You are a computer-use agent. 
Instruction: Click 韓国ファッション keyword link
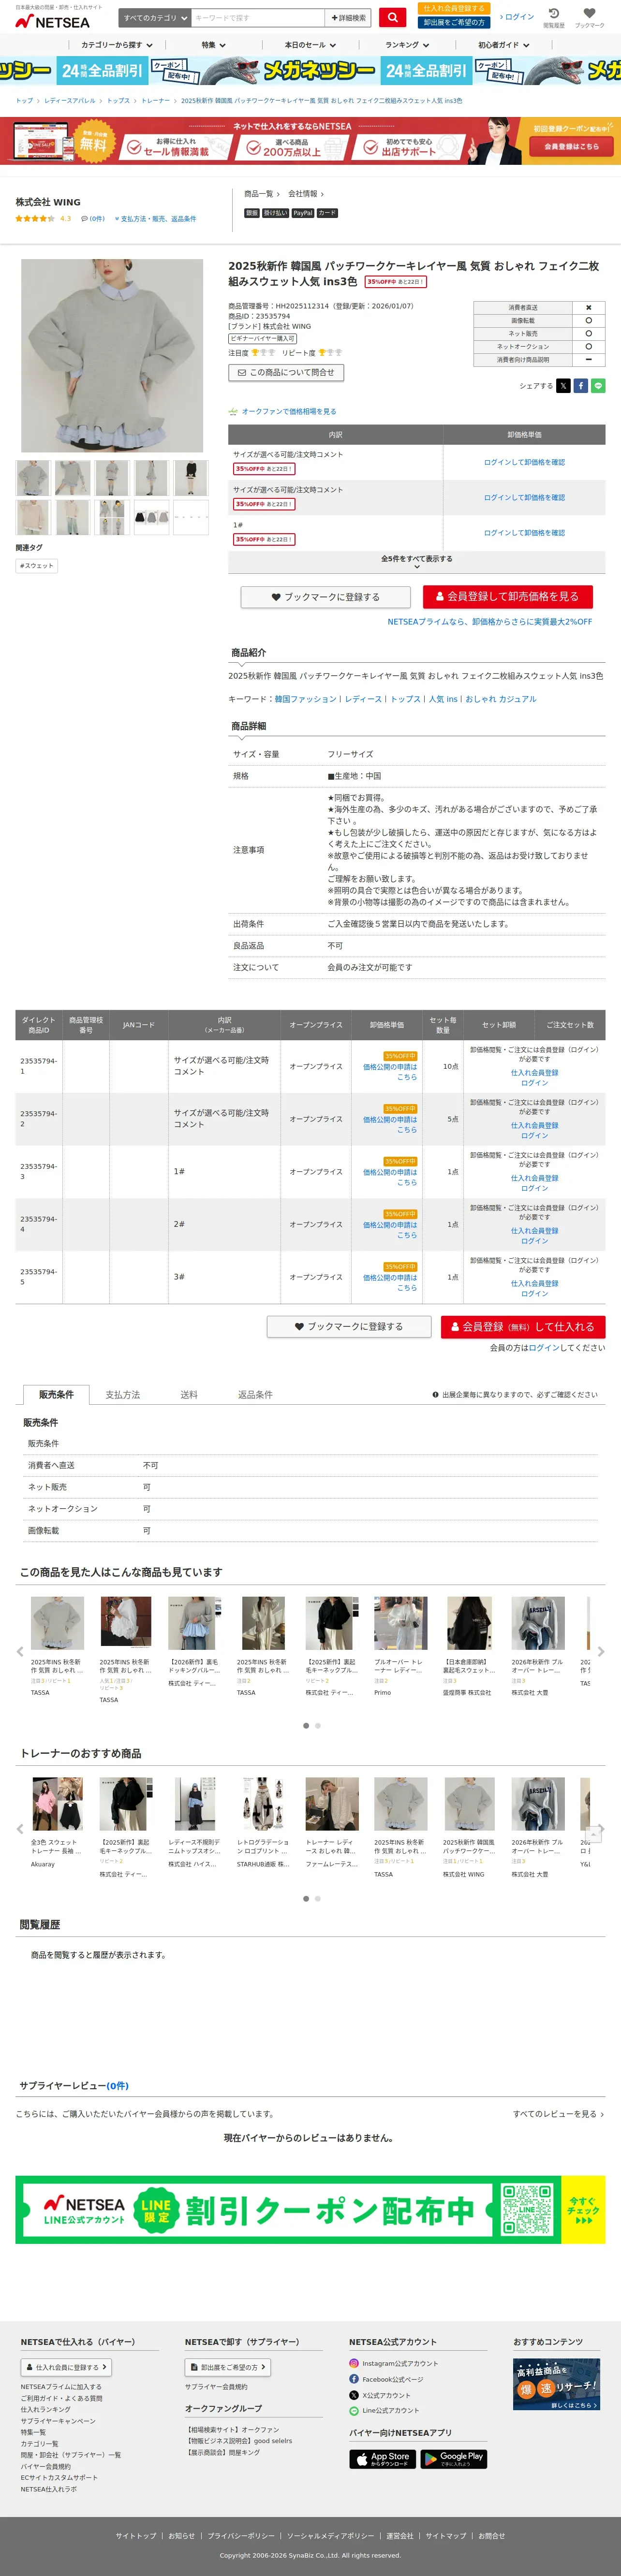click(306, 699)
